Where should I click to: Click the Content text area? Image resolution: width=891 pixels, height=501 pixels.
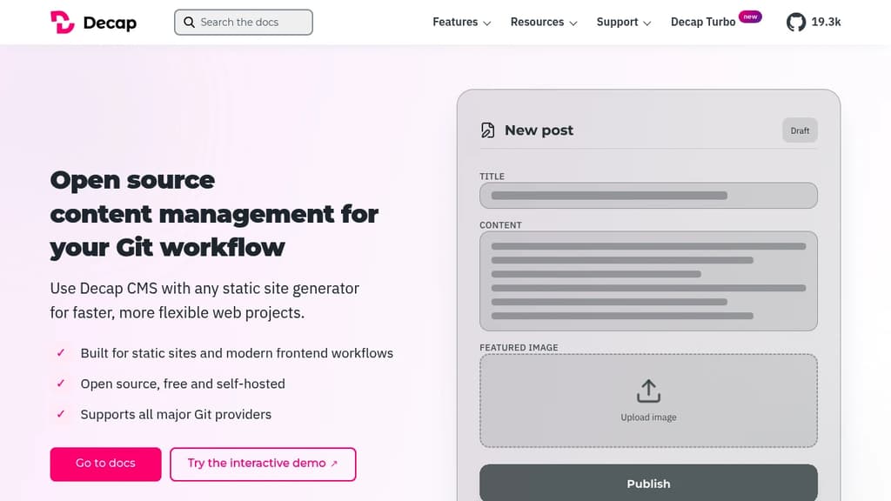click(648, 281)
